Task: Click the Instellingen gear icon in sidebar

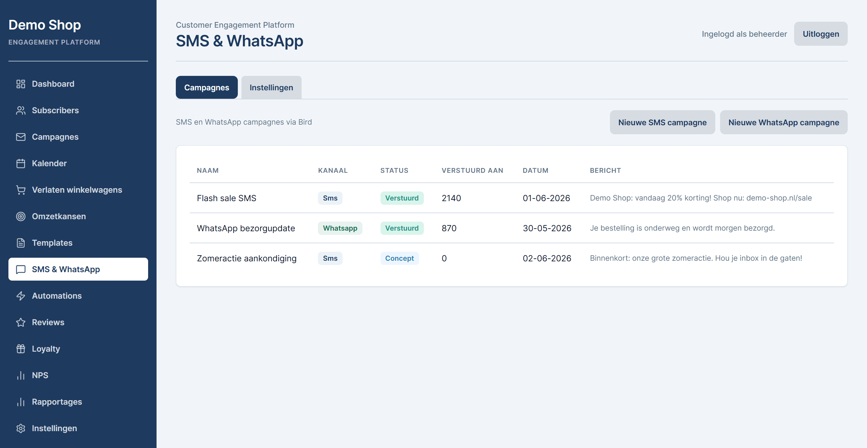Action: (x=20, y=428)
